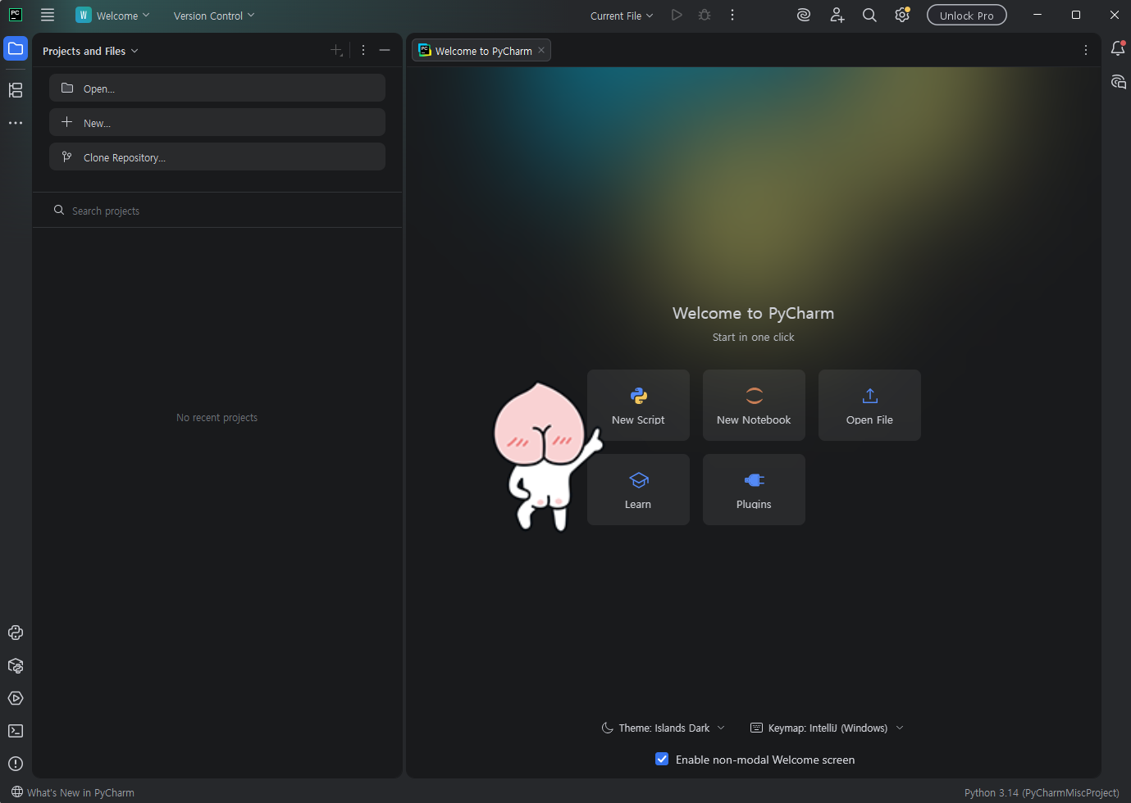The width and height of the screenshot is (1131, 803).
Task: Click the New... button
Action: [x=217, y=122]
